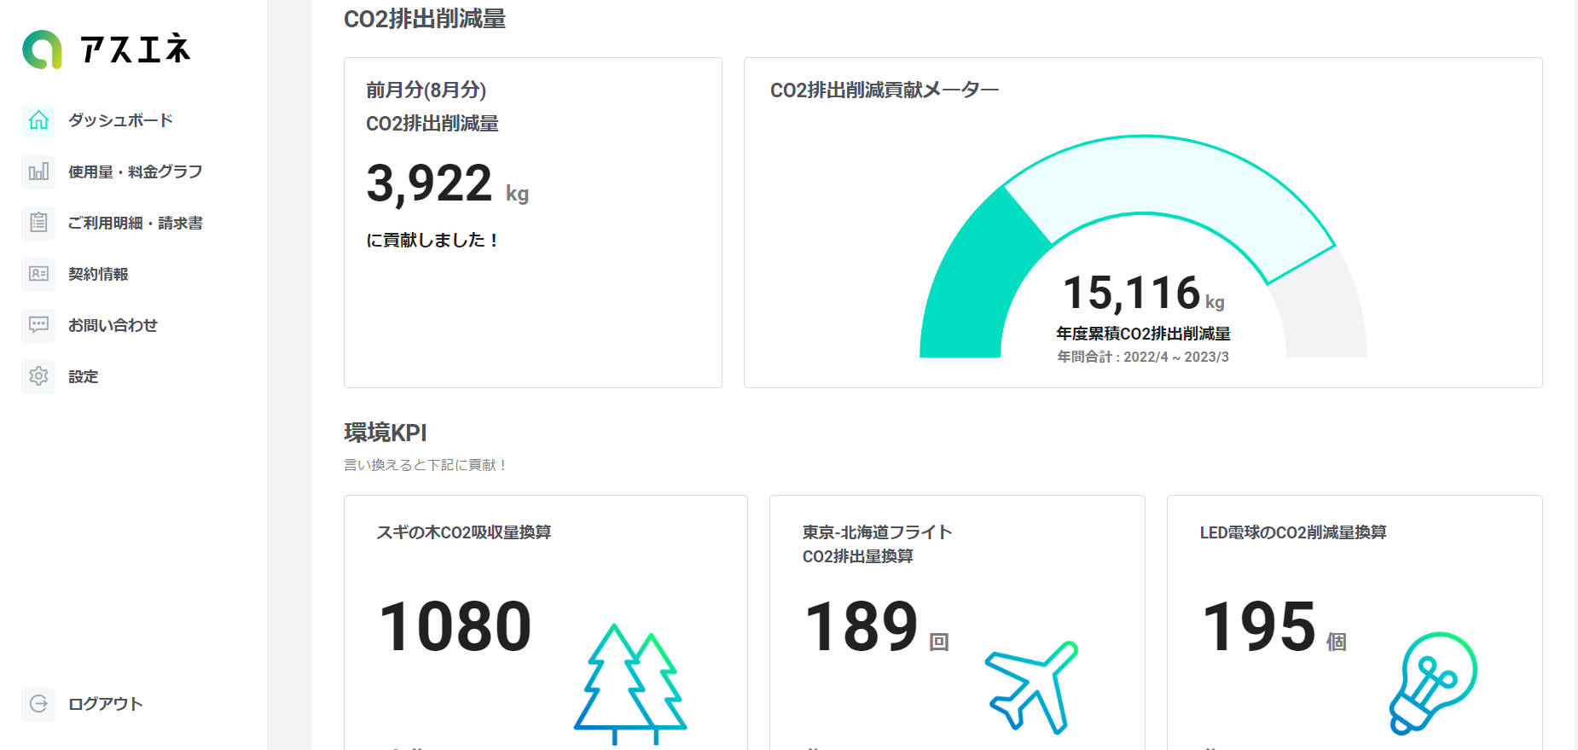1578x750 pixels.
Task: Click the invoice document icon in sidebar
Action: point(38,223)
